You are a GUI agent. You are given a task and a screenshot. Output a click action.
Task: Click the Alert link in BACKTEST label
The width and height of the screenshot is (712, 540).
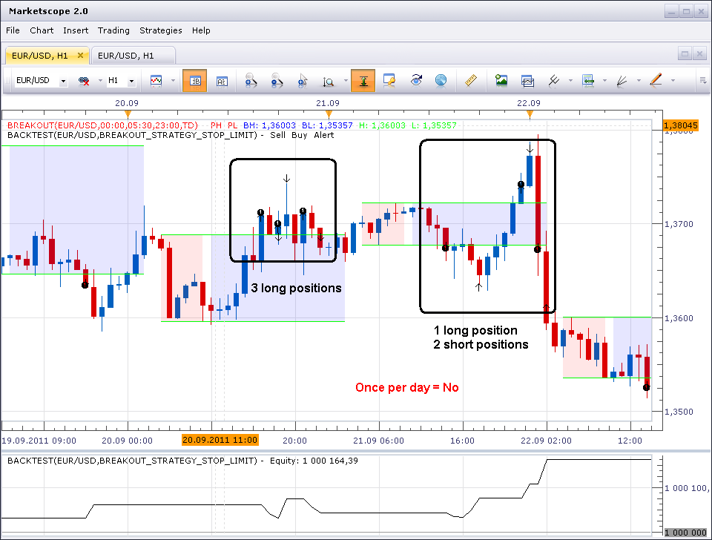click(x=324, y=135)
